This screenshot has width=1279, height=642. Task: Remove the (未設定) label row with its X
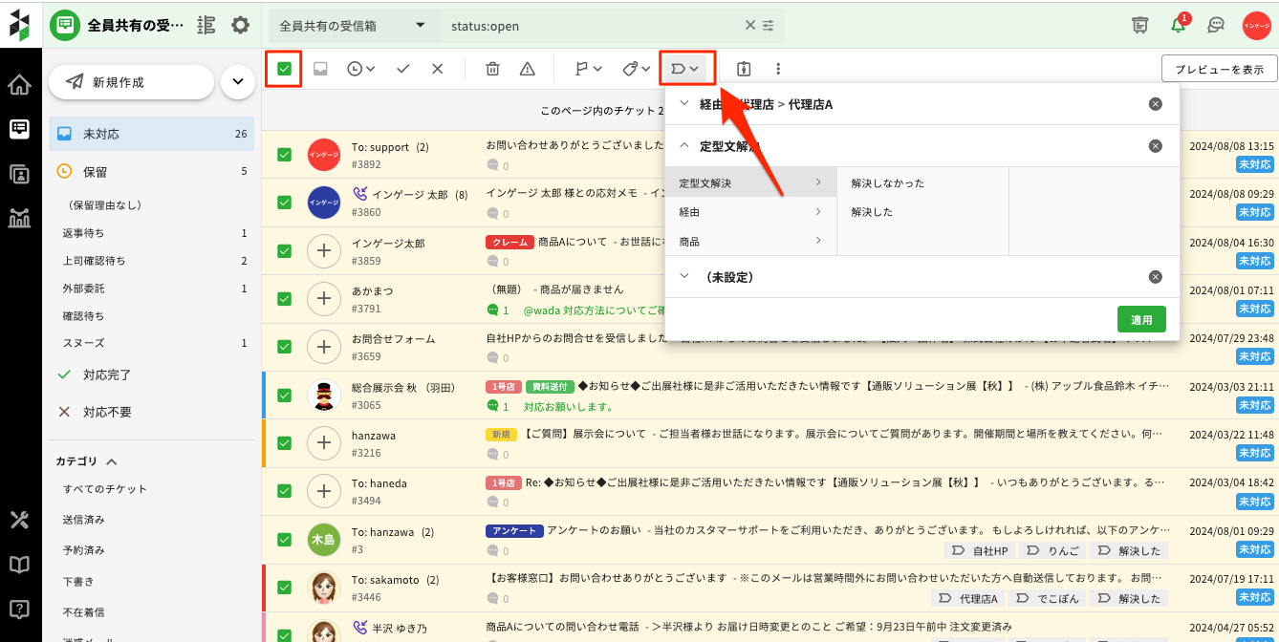tap(1156, 277)
